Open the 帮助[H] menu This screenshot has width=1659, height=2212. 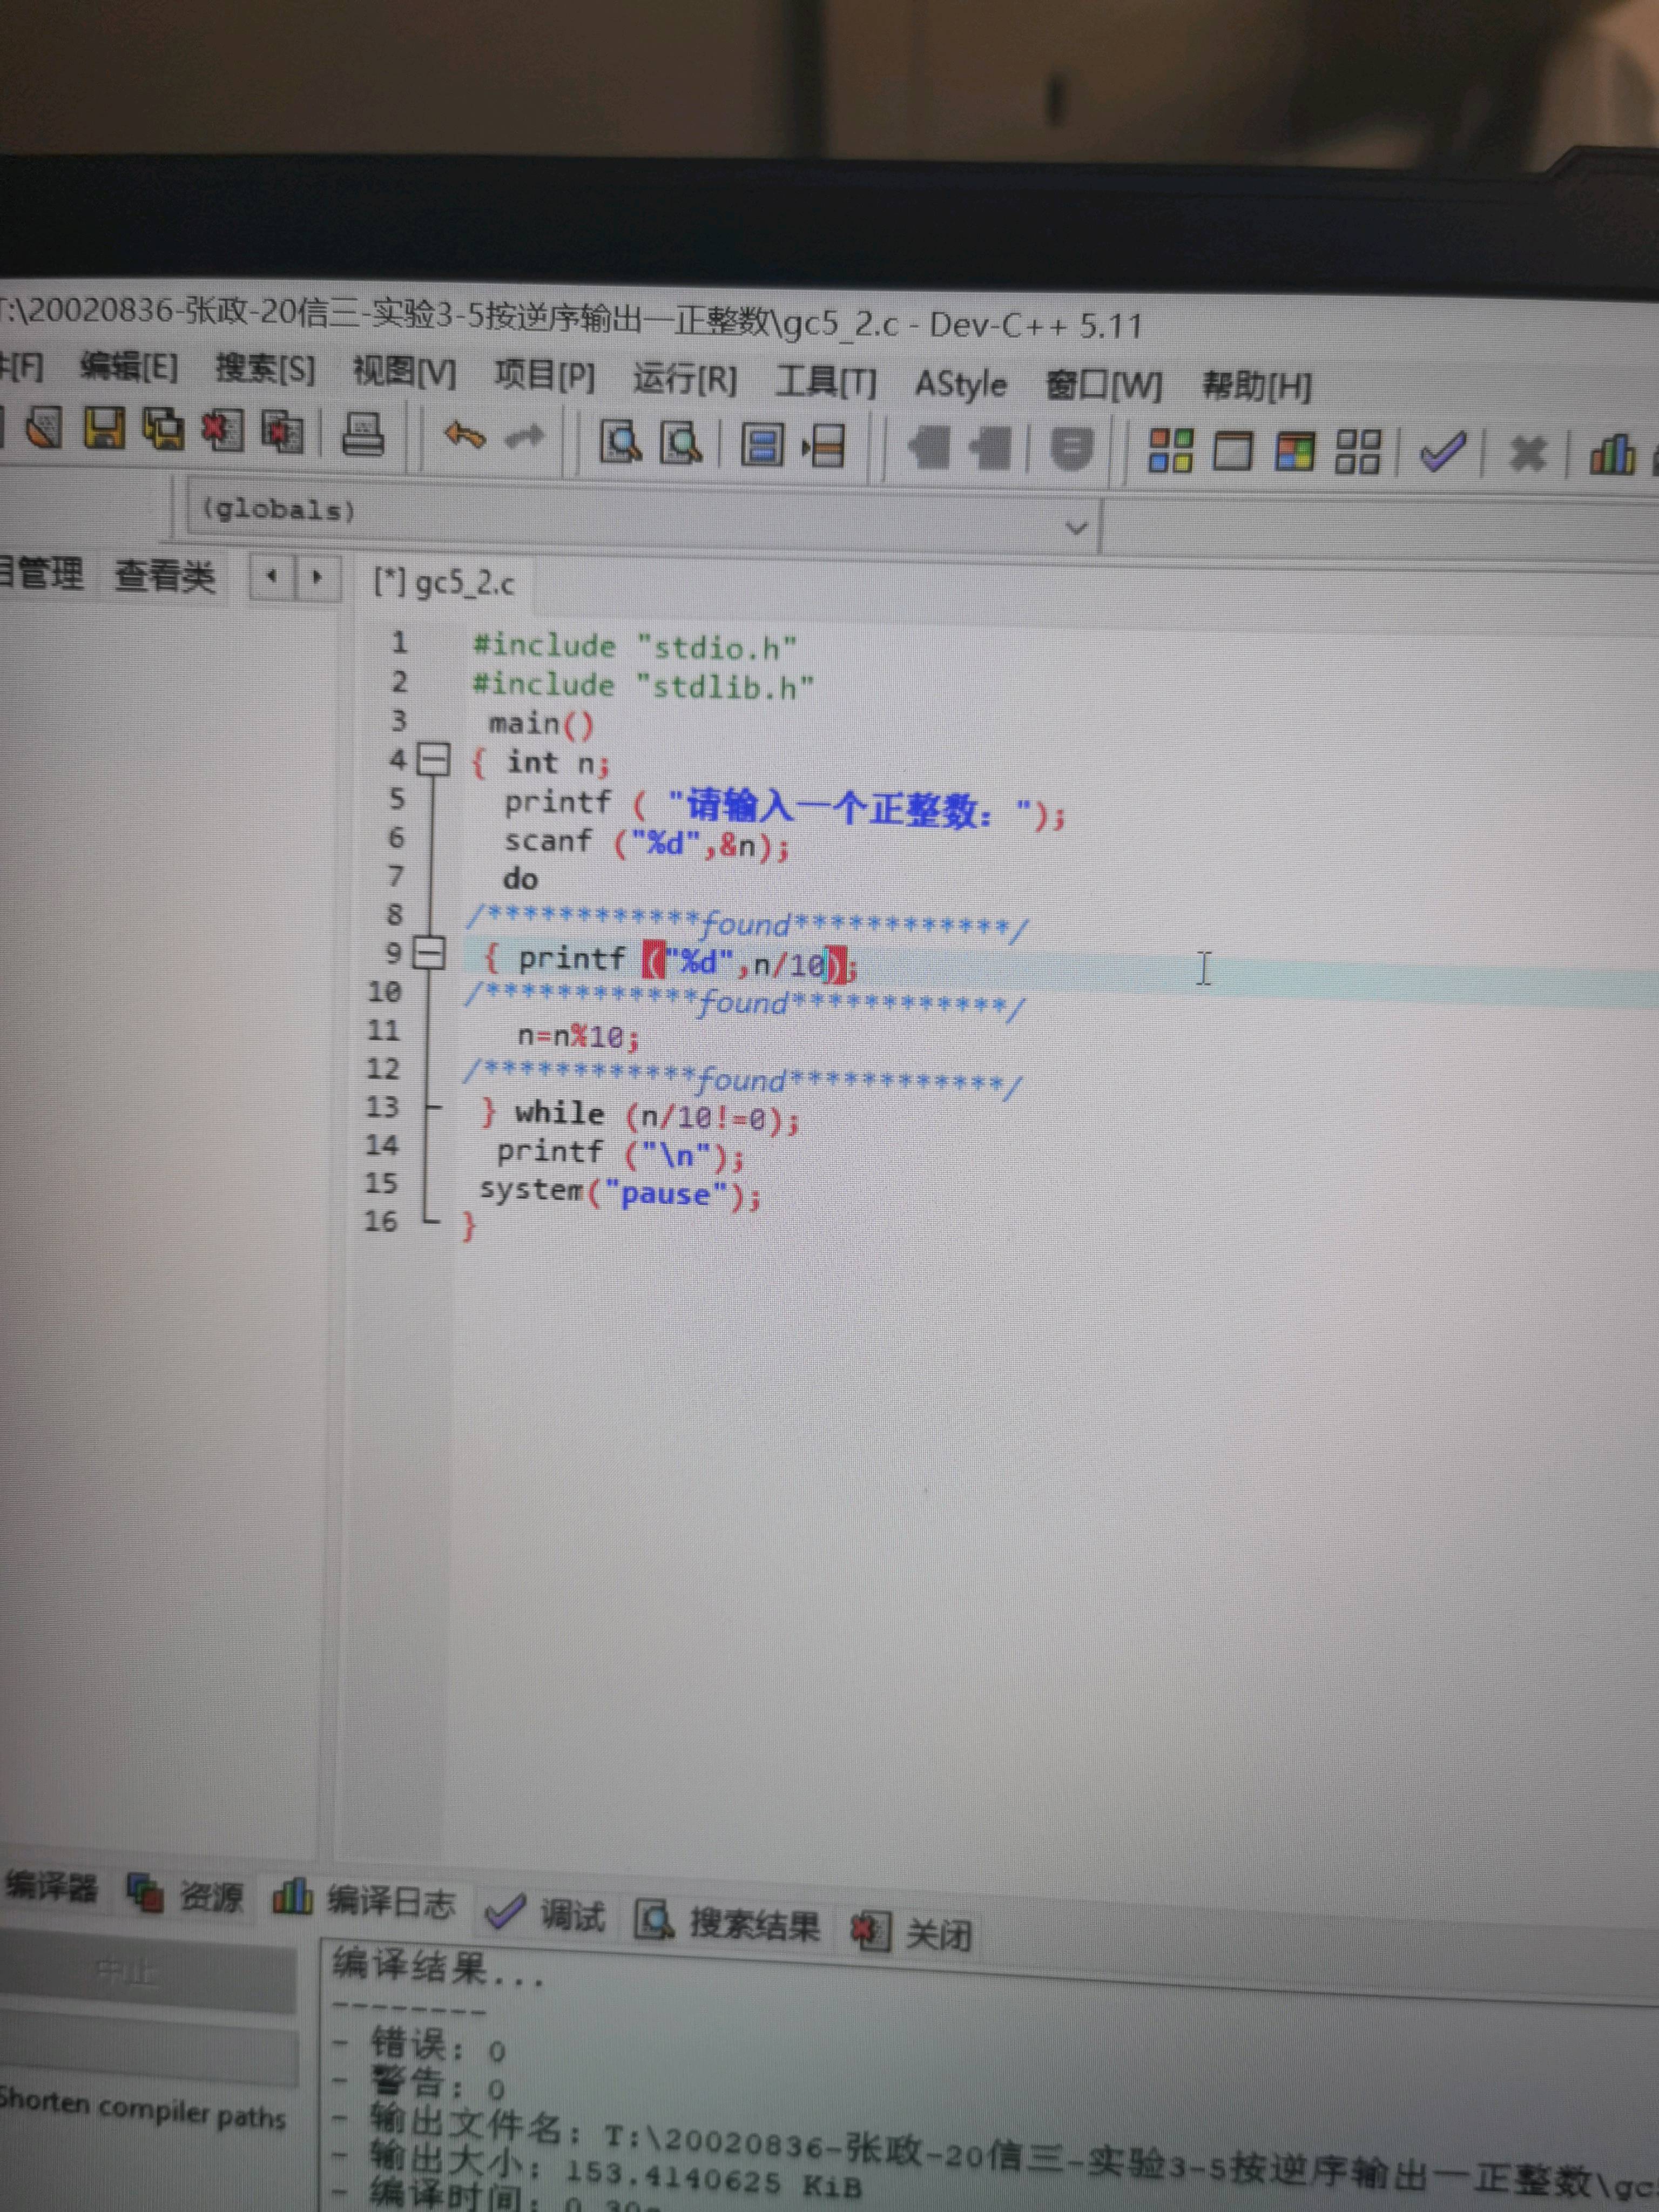point(1257,386)
